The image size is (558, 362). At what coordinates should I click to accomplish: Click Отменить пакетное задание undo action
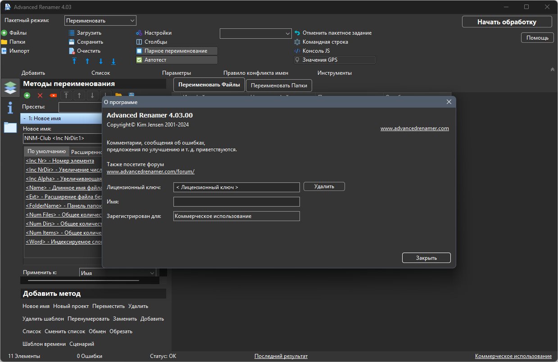pyautogui.click(x=333, y=33)
